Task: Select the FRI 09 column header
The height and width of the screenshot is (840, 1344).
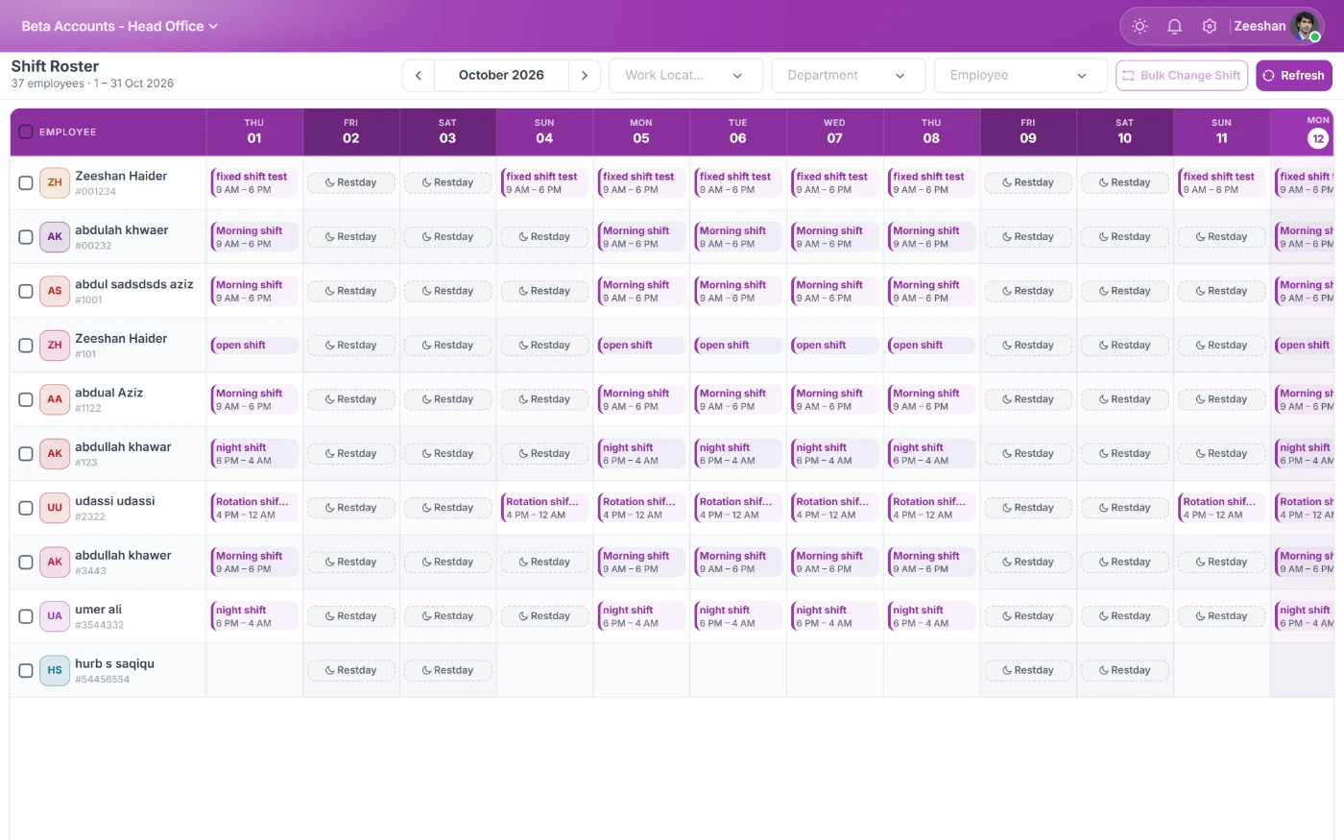Action: tap(1028, 132)
